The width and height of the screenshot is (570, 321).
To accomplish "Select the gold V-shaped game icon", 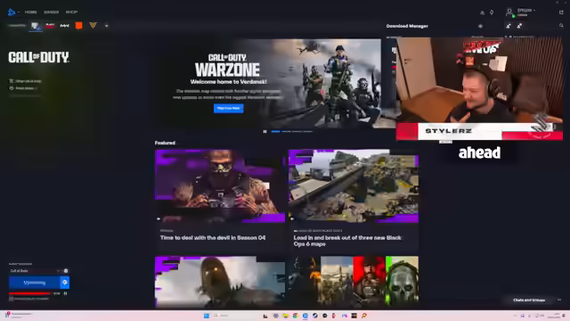I will 93,25.
